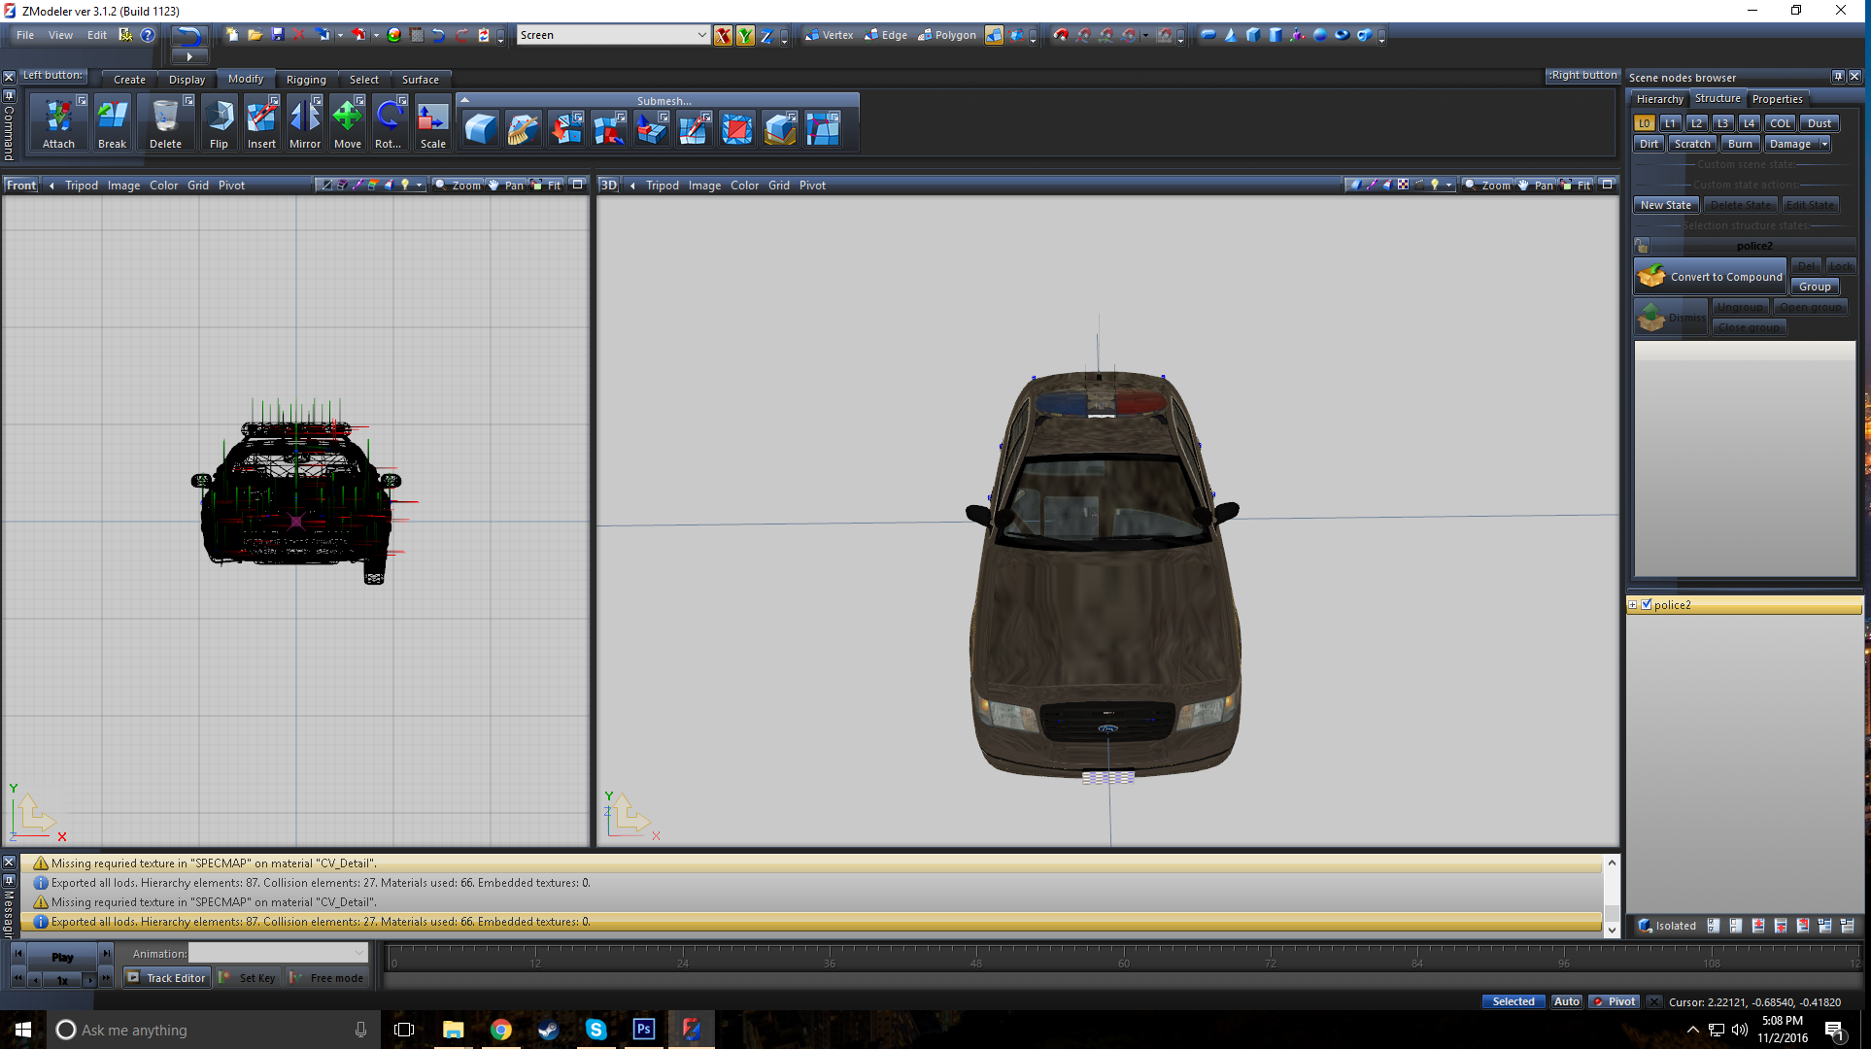The image size is (1871, 1049).
Task: Open the View menu
Action: click(60, 35)
